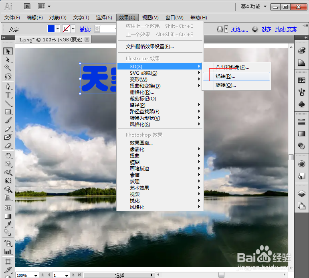Image resolution: width=309 pixels, height=278 pixels.
Task: Select the Free Transform tool
Action: pyautogui.click(x=8, y=181)
